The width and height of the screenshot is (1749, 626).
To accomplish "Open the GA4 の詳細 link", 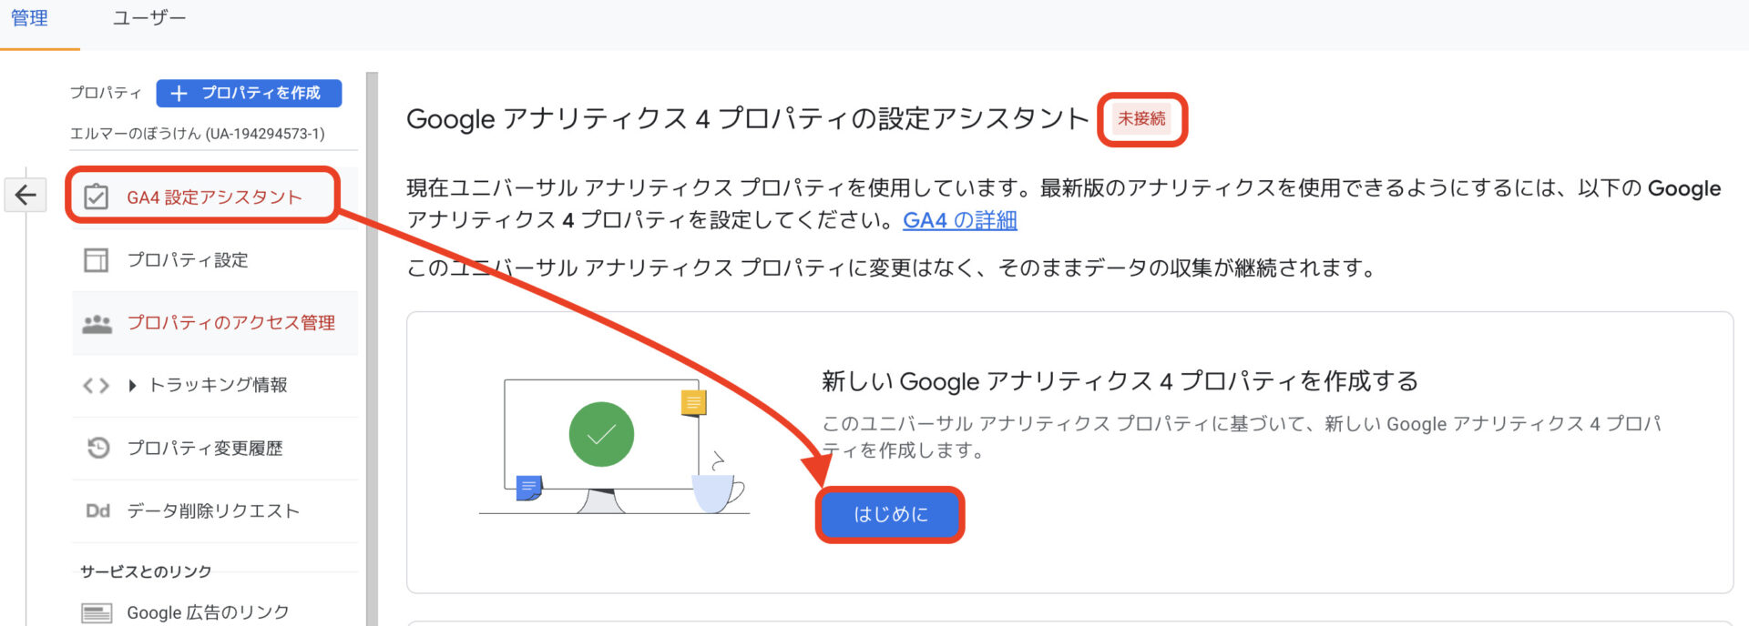I will 960,220.
